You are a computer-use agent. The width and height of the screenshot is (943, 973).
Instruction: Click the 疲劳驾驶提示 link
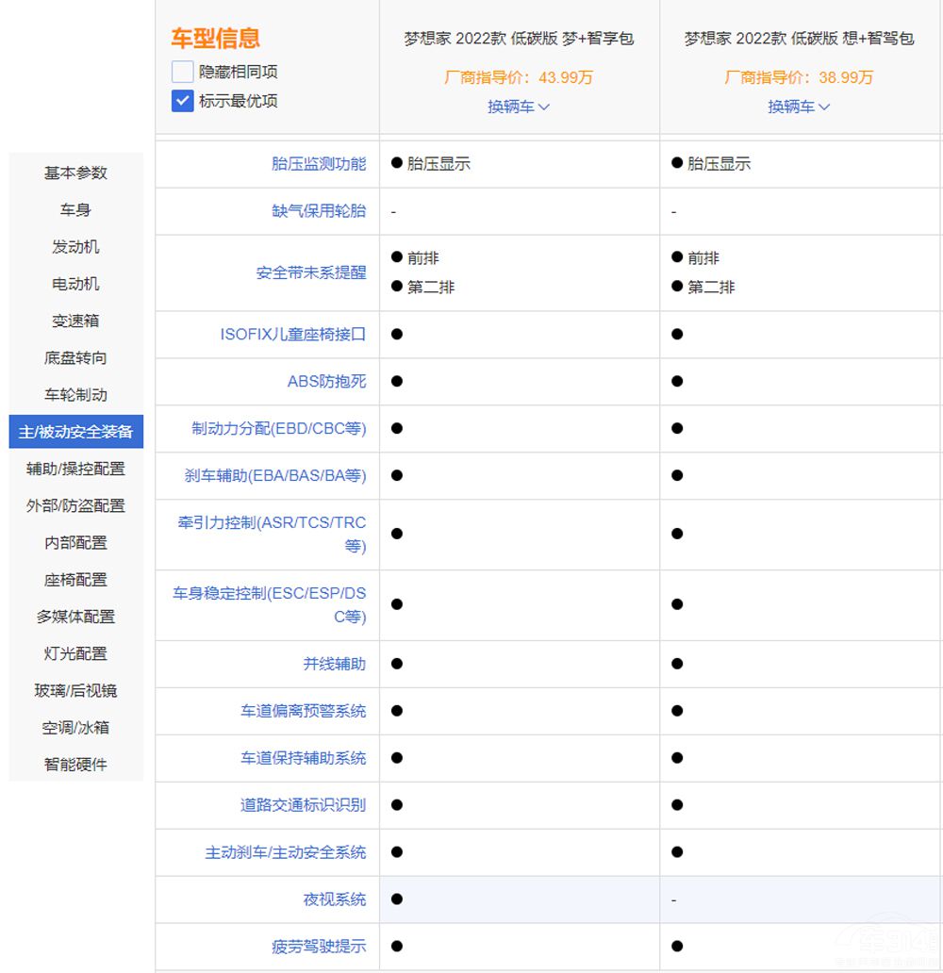(x=319, y=947)
